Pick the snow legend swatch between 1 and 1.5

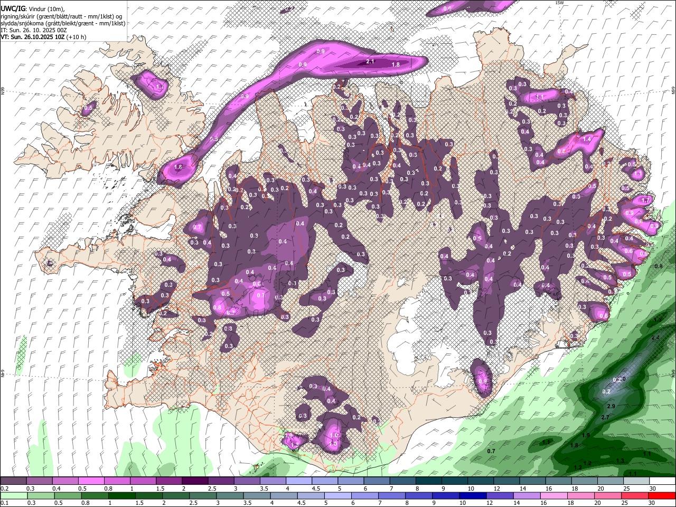[x=143, y=481]
